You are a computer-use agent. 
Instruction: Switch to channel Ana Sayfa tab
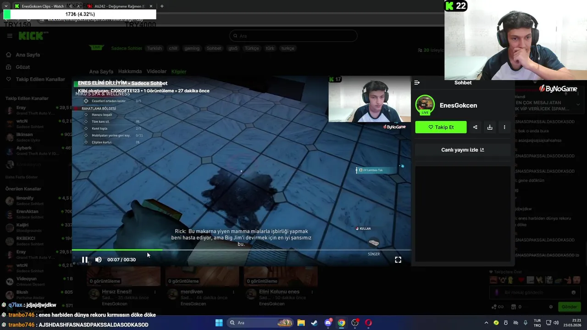(101, 71)
